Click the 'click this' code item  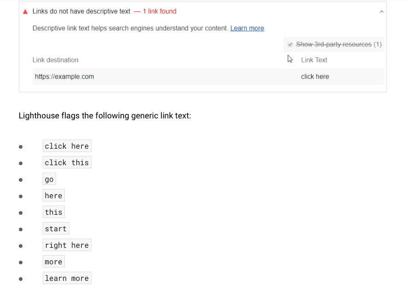67,162
